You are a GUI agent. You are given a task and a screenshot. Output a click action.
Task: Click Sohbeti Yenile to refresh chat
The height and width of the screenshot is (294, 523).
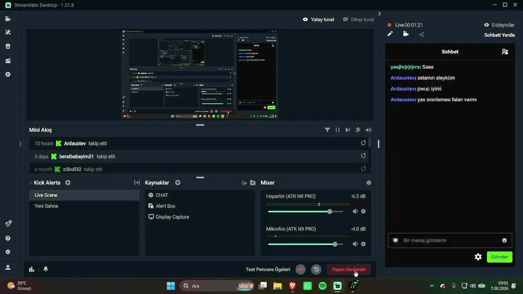(499, 35)
